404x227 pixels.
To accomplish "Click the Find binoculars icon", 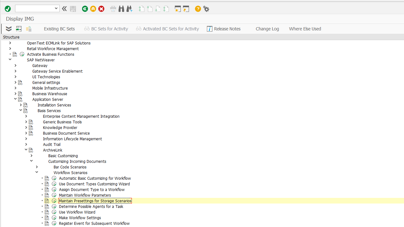I will (x=121, y=9).
